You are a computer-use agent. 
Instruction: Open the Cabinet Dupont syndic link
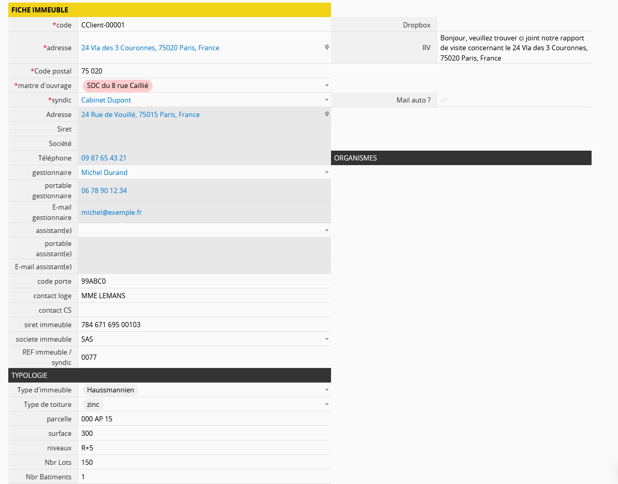tap(106, 100)
